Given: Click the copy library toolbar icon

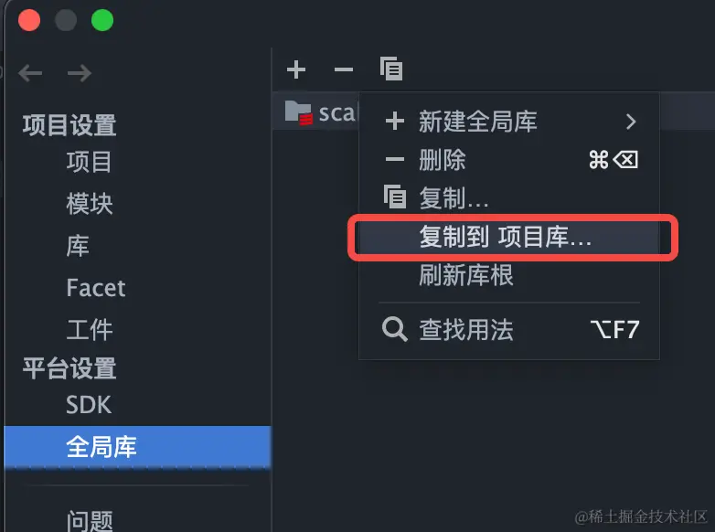Looking at the screenshot, I should 391,69.
